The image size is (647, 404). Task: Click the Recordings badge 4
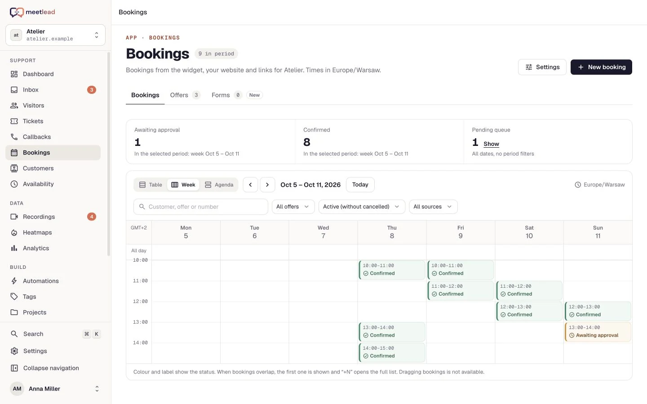(x=92, y=217)
